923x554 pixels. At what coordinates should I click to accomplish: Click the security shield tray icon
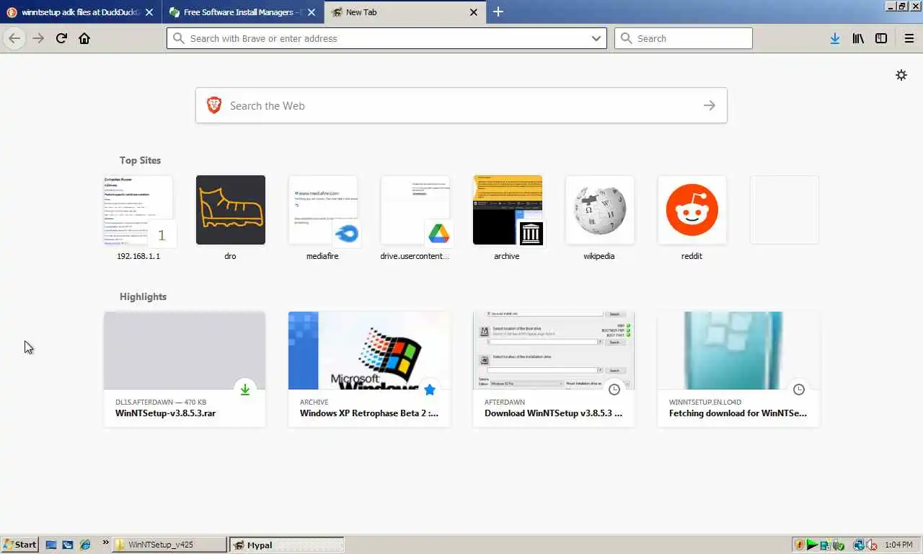coord(800,545)
